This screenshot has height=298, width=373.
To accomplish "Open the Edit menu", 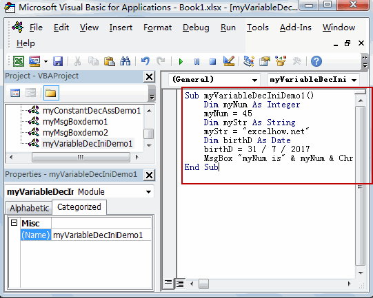I will (x=61, y=28).
